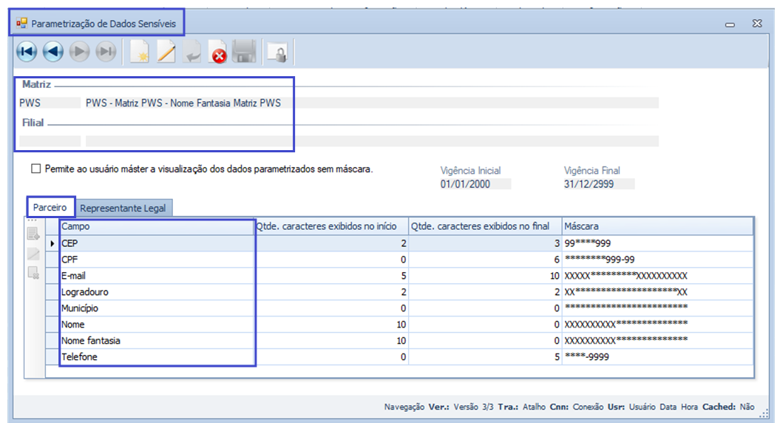This screenshot has width=777, height=423.
Task: Select the Telefone mask cell
Action: coord(656,357)
